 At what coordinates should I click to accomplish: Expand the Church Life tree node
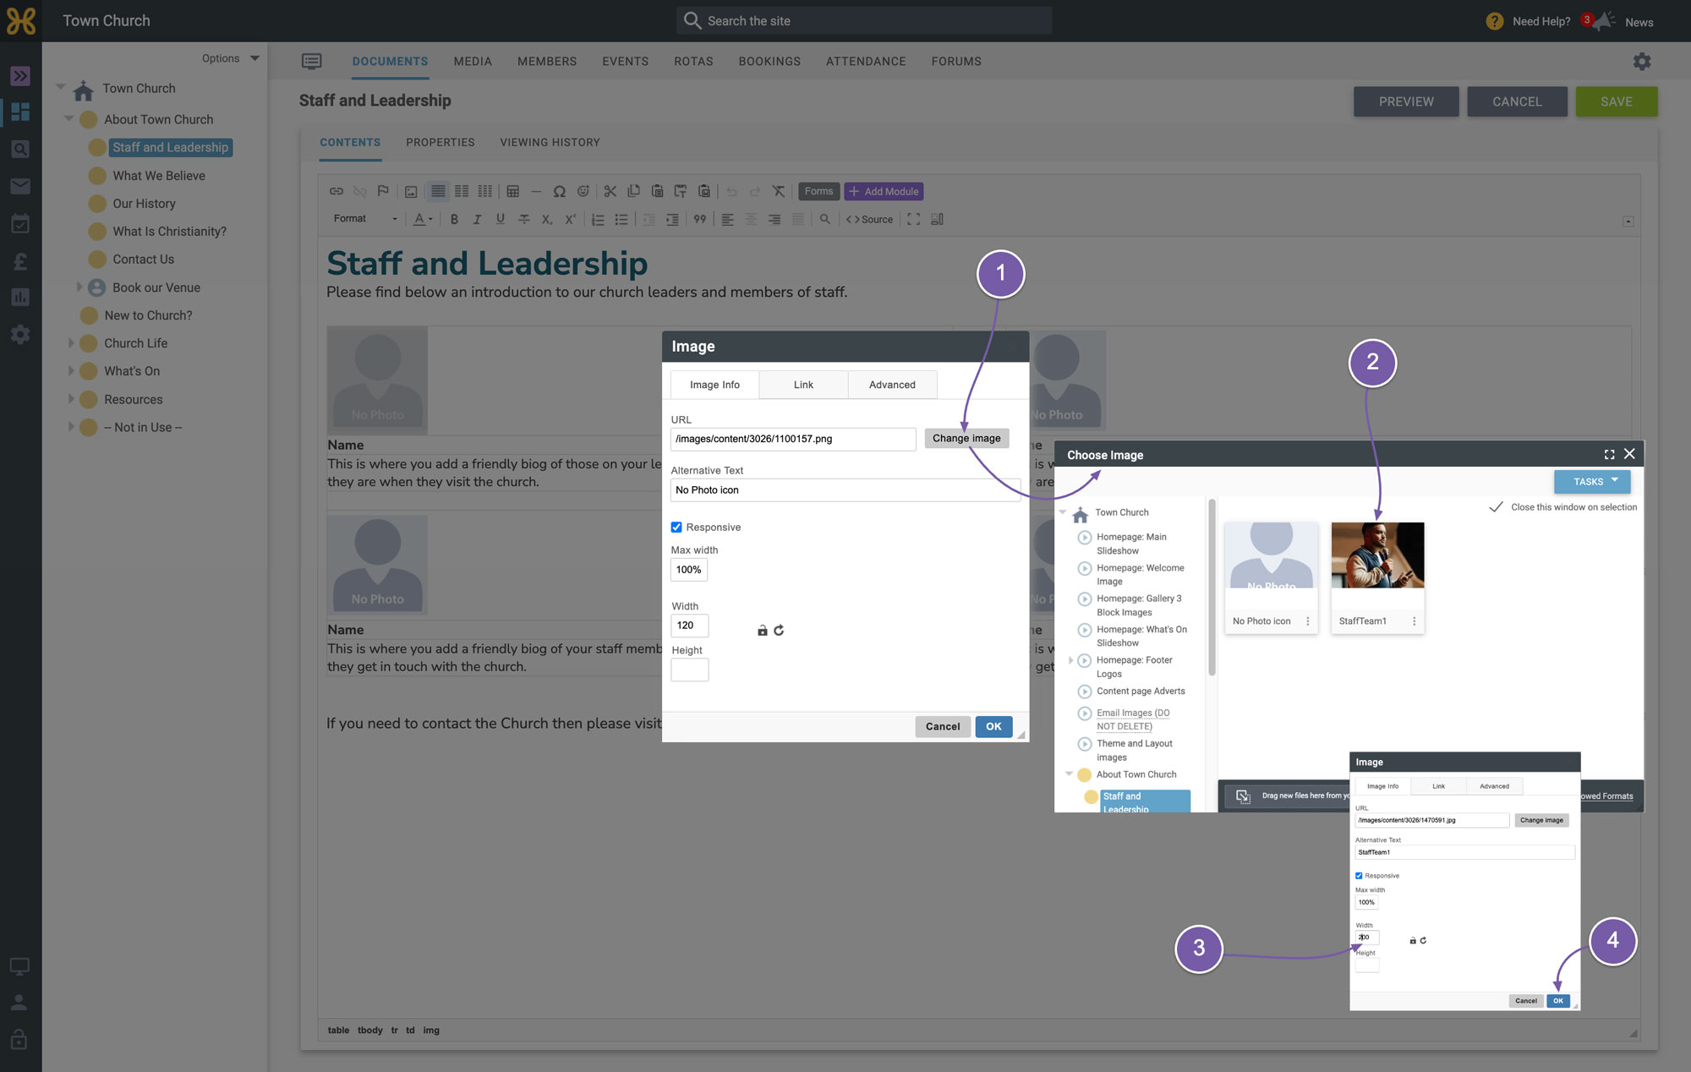[x=71, y=343]
